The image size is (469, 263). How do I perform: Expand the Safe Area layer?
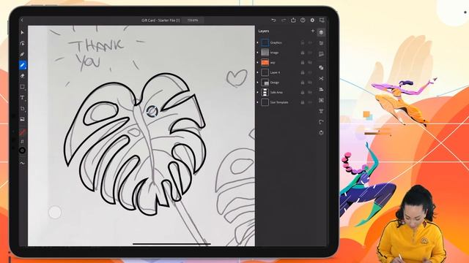click(257, 93)
